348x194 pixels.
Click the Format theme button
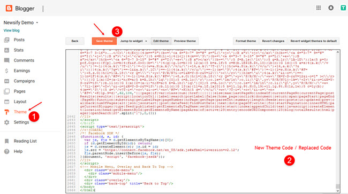pyautogui.click(x=246, y=41)
